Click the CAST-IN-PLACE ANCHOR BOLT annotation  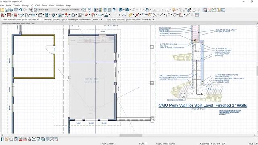[x=172, y=48]
